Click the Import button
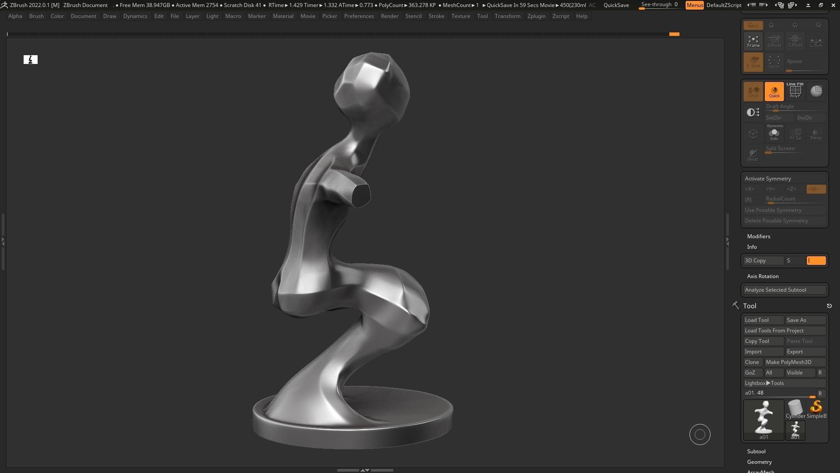The height and width of the screenshot is (473, 840). click(x=763, y=352)
